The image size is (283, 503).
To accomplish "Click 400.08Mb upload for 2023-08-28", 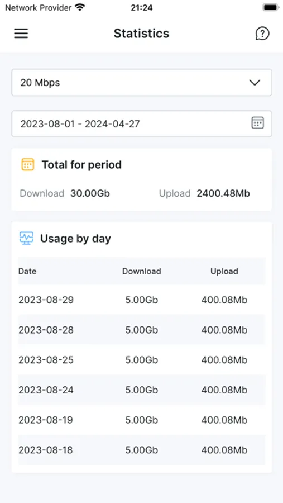I will tap(224, 330).
